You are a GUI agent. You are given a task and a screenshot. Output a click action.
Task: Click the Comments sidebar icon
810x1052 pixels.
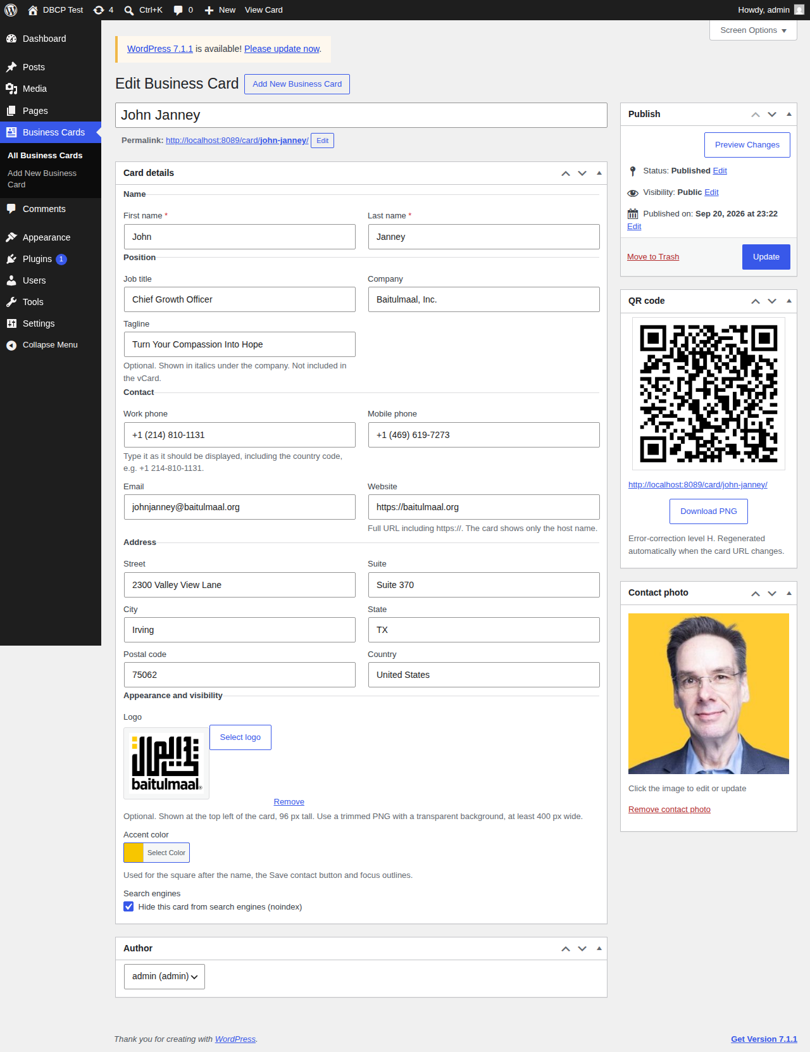click(11, 209)
